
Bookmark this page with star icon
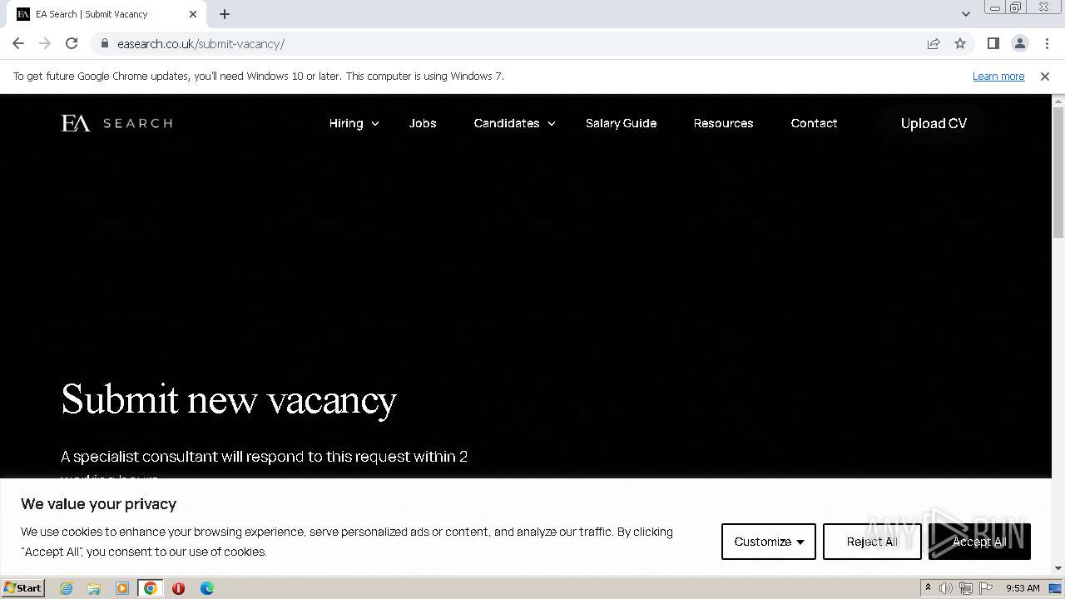[960, 43]
